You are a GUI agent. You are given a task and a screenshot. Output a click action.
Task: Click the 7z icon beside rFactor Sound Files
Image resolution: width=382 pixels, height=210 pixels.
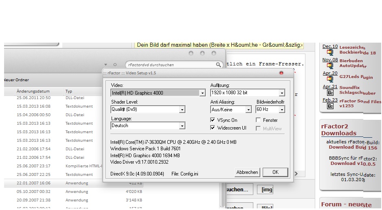point(330,106)
